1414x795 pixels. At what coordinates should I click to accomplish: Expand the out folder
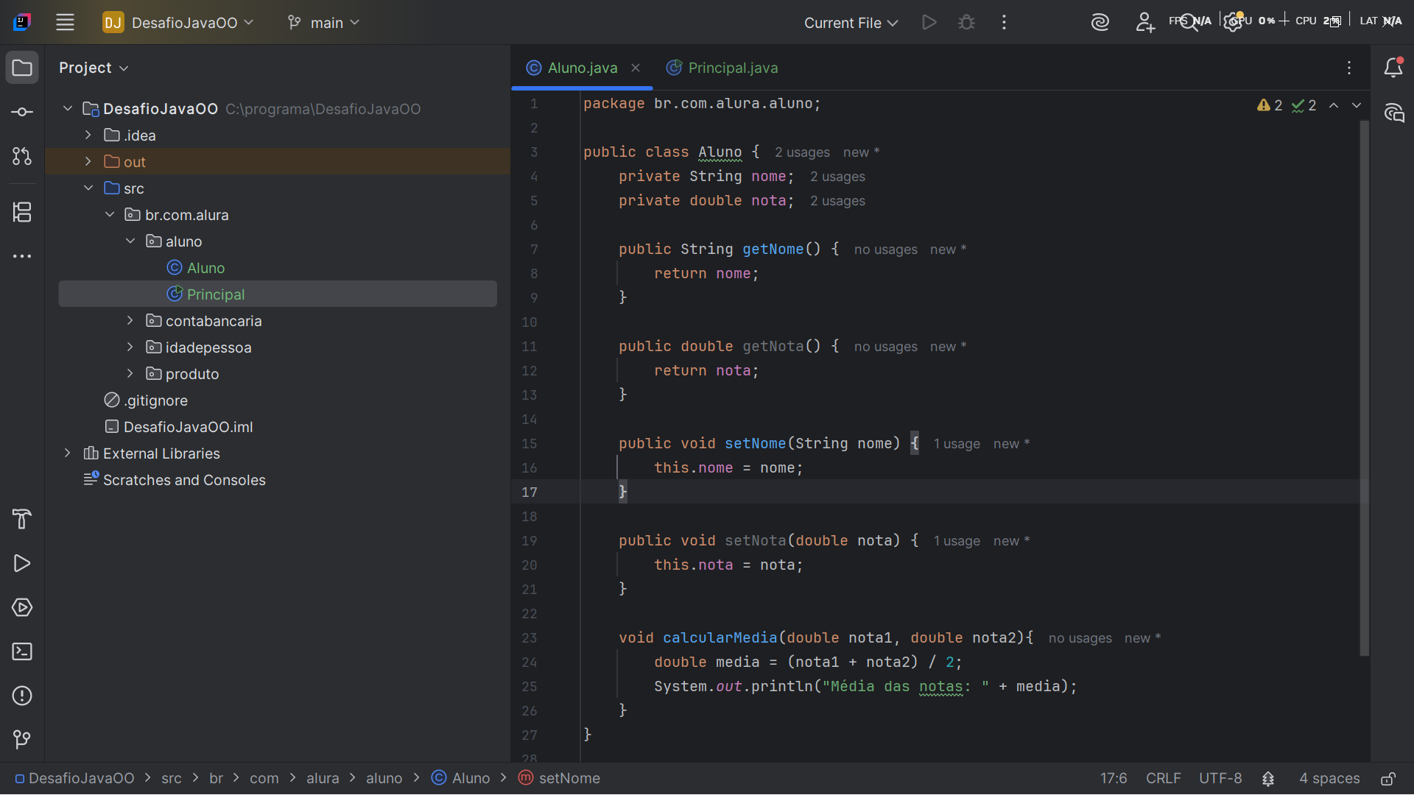click(x=88, y=162)
